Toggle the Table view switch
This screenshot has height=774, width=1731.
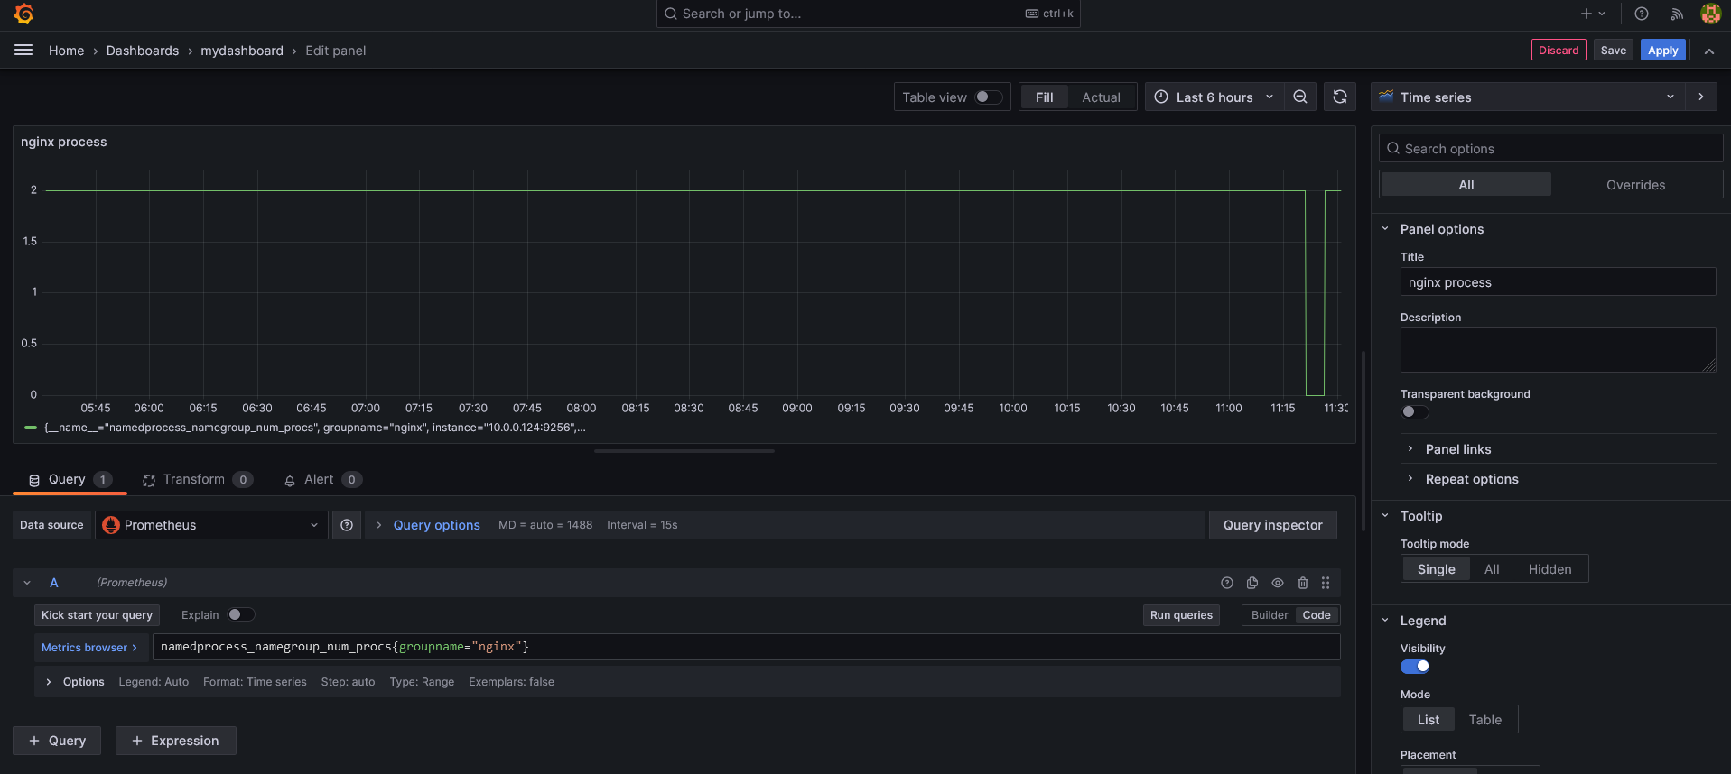point(989,97)
